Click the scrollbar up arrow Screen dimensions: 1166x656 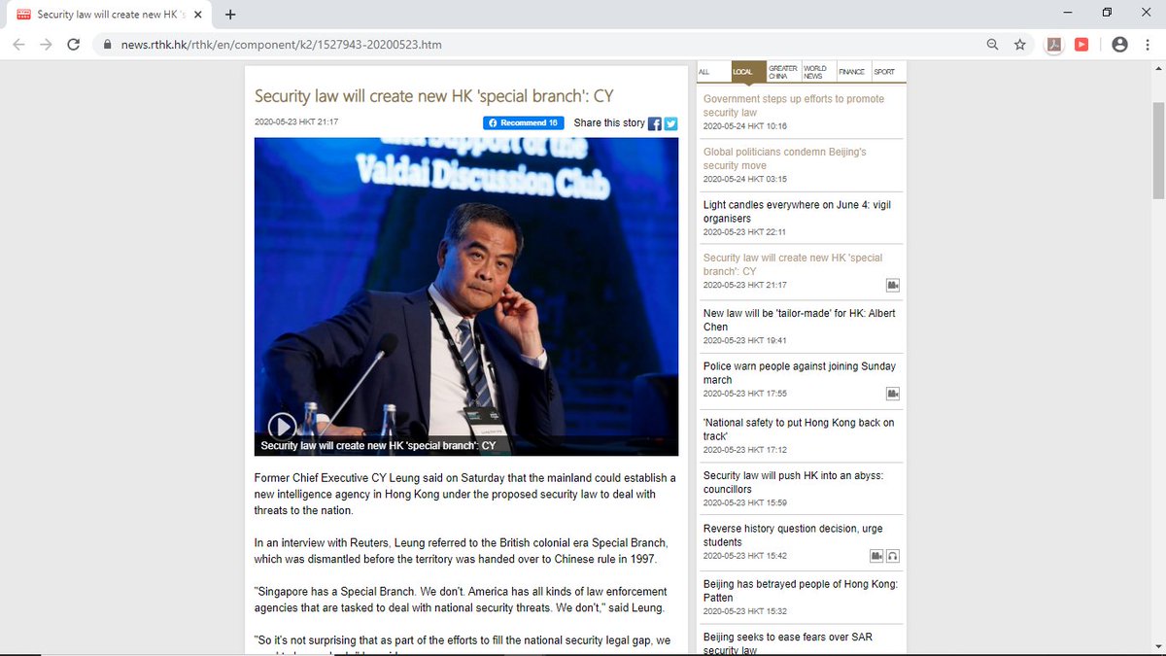pos(1156,69)
